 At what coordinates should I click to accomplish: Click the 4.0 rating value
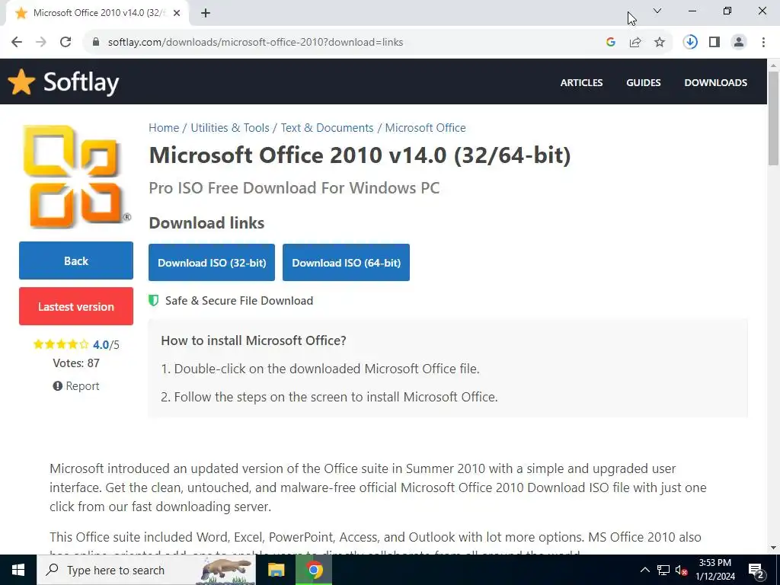point(101,345)
